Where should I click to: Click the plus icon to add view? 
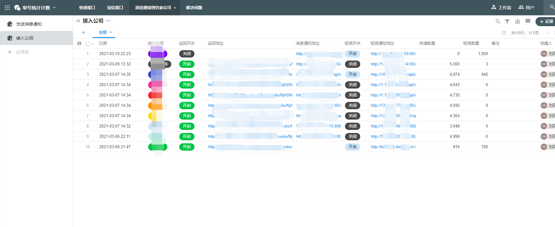pyautogui.click(x=84, y=33)
